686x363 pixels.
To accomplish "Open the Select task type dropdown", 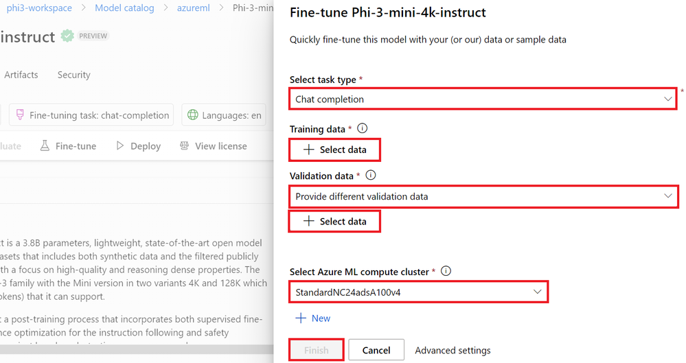I will [x=482, y=99].
